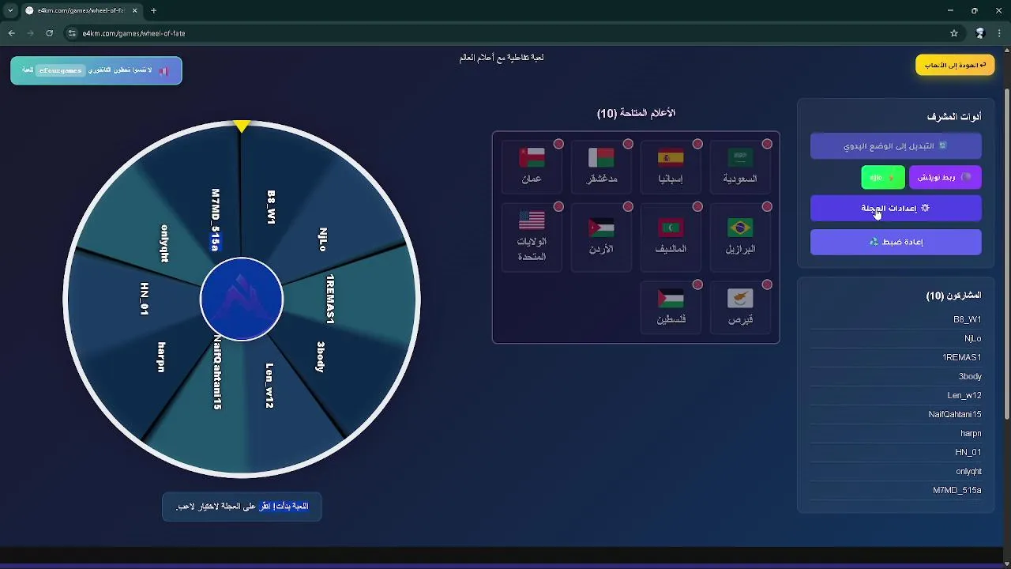Select HN_01 in participants list

click(896, 452)
